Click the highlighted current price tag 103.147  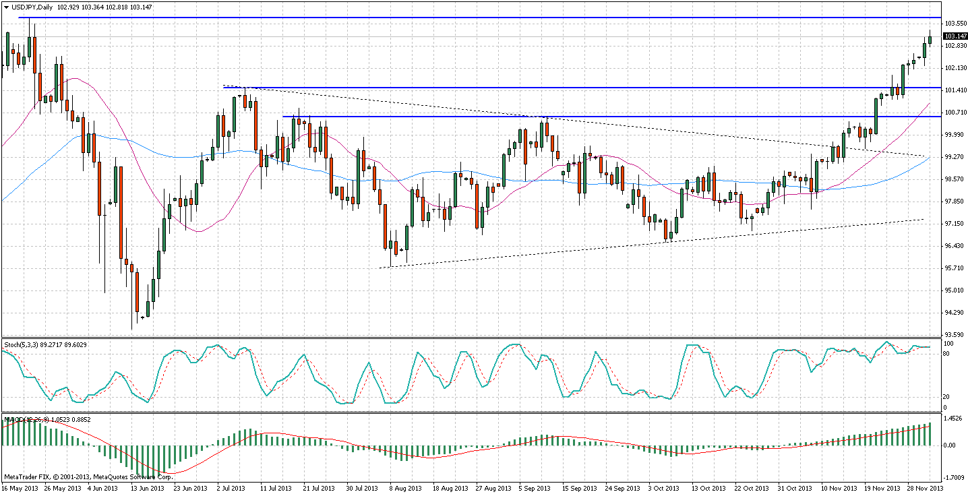tap(953, 36)
